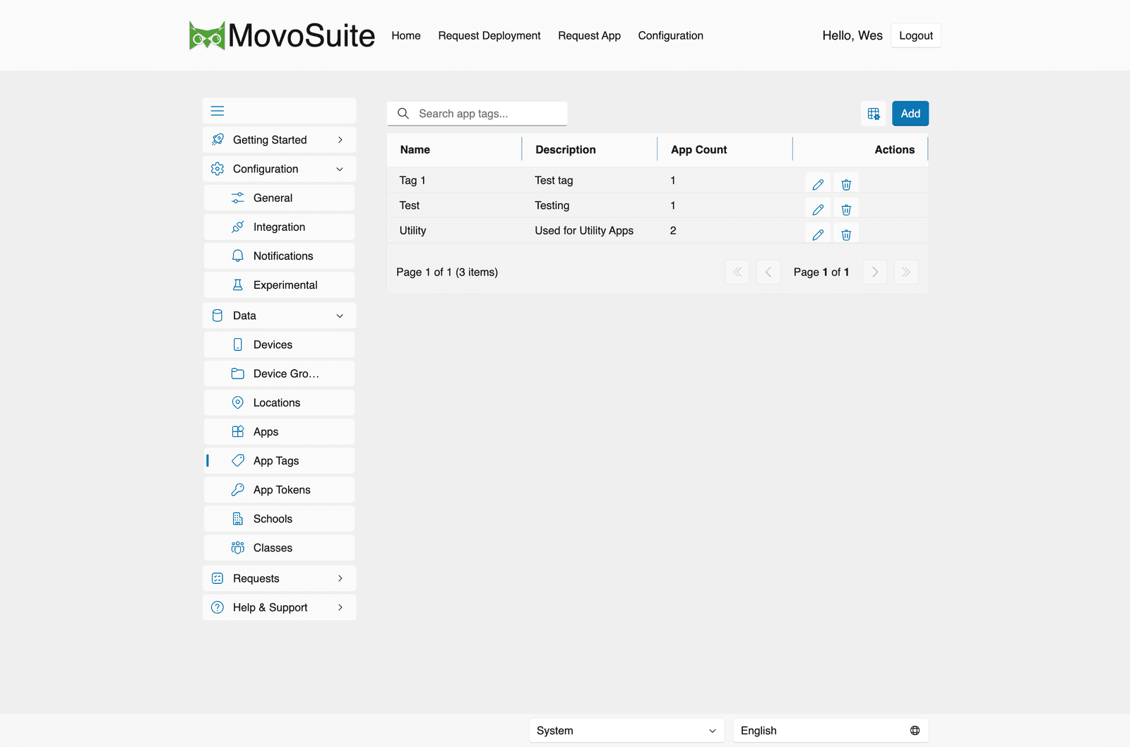The image size is (1130, 747).
Task: Edit the Utility tag using pencil icon
Action: 818,234
